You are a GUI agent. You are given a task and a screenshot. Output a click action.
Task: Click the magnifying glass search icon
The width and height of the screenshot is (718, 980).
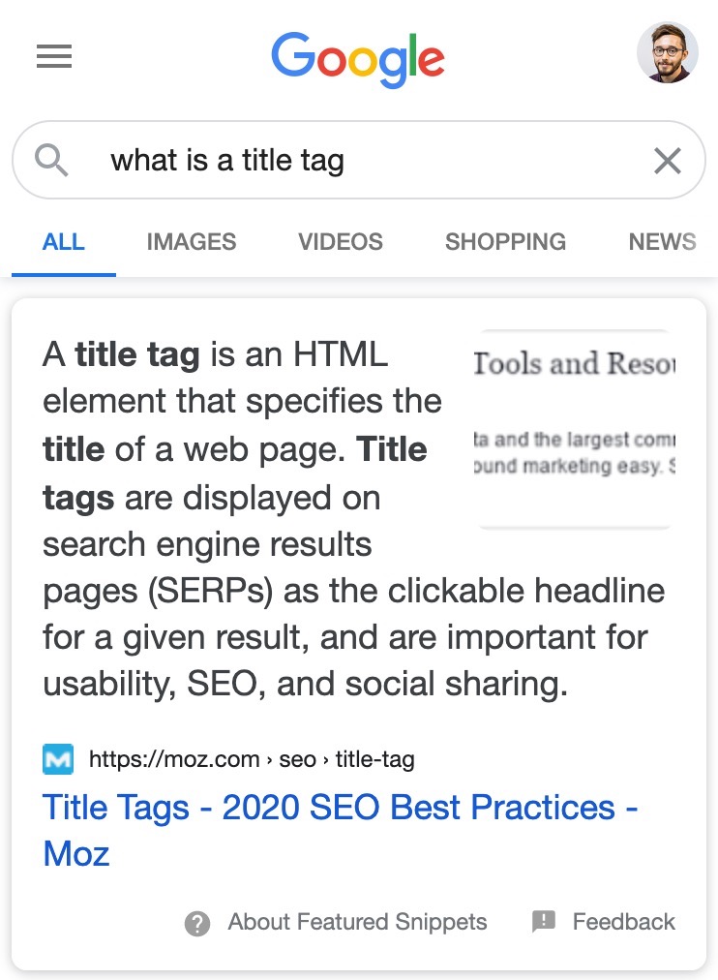coord(51,160)
